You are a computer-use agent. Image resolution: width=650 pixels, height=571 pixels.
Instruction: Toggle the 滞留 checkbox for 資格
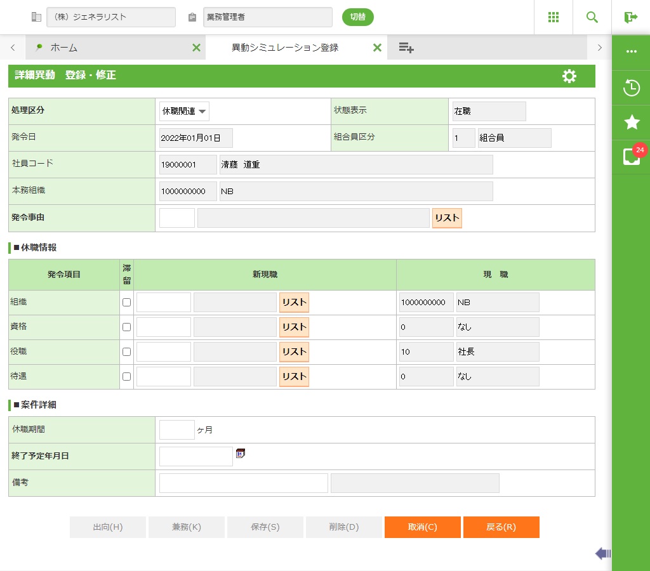[x=126, y=327]
